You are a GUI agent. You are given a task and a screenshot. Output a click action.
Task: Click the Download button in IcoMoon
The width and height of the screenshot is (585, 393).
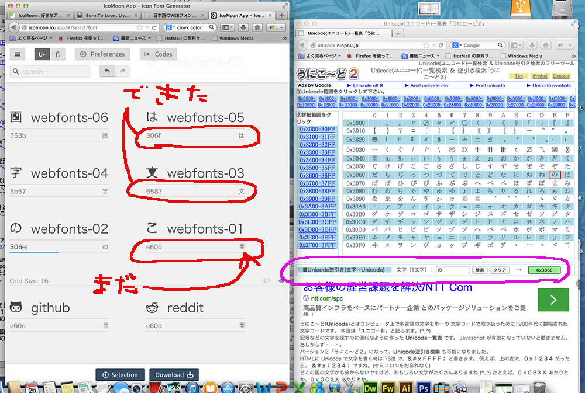174,375
